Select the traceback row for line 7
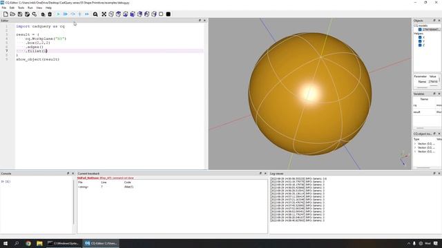The image size is (442, 248). (172, 187)
